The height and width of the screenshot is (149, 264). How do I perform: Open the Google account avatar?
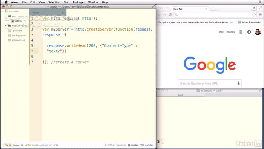tap(258, 32)
